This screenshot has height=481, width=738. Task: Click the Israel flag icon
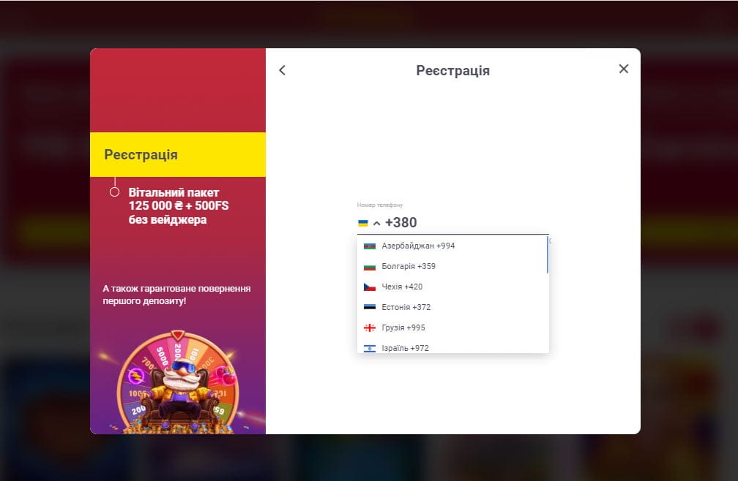[x=370, y=348]
